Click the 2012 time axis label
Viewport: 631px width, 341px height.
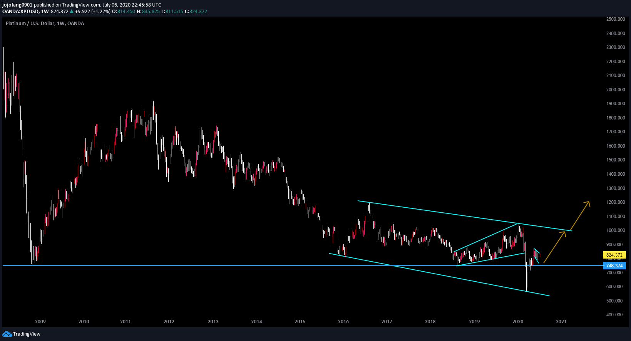169,322
